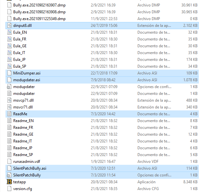Select file Bully.exe.20210911225349.dmp
This screenshot has height=192, width=205.
click(x=39, y=19)
